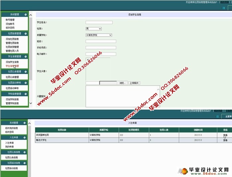The width and height of the screenshot is (232, 177).
Task: Collapse the 社团活动审核 sidebar section
Action: 26,83
